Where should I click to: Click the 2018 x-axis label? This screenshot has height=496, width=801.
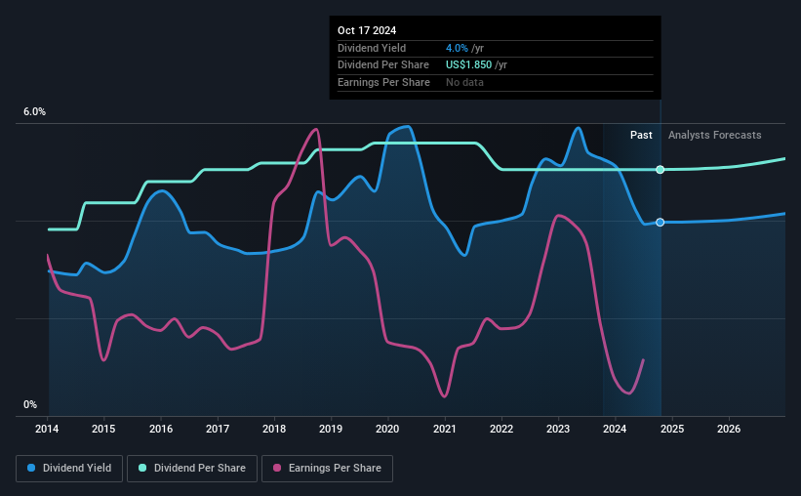pos(274,429)
